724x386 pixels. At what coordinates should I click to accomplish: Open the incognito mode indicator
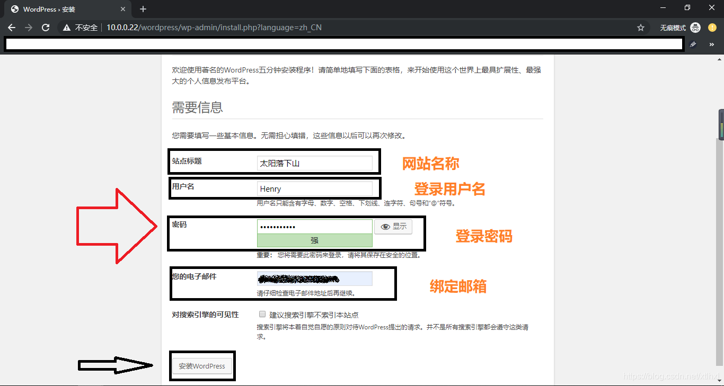point(680,28)
